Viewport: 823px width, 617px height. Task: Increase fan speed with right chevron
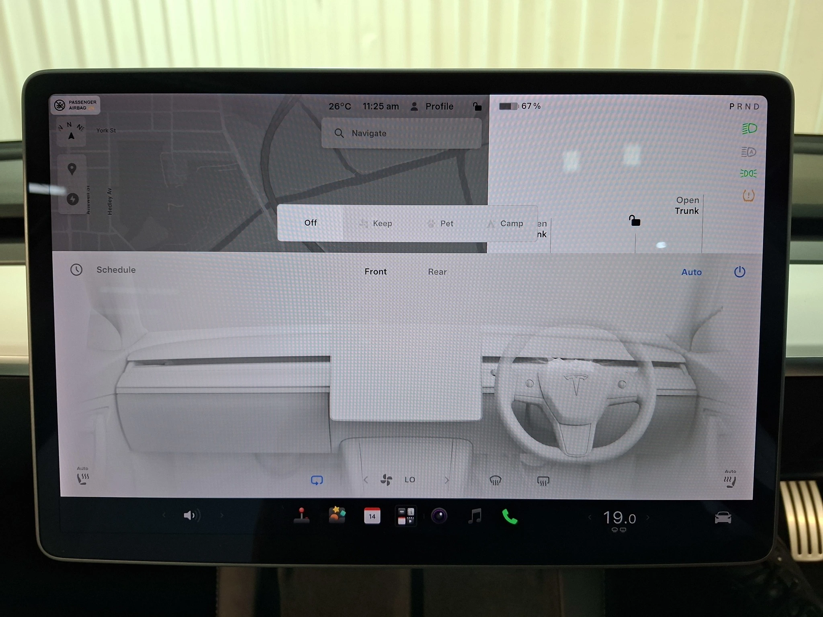click(446, 480)
